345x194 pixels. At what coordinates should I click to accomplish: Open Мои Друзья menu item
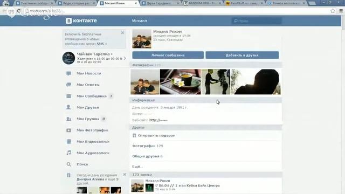[88, 107]
